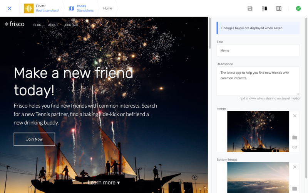Close the editor with the X icon

click(x=10, y=8)
